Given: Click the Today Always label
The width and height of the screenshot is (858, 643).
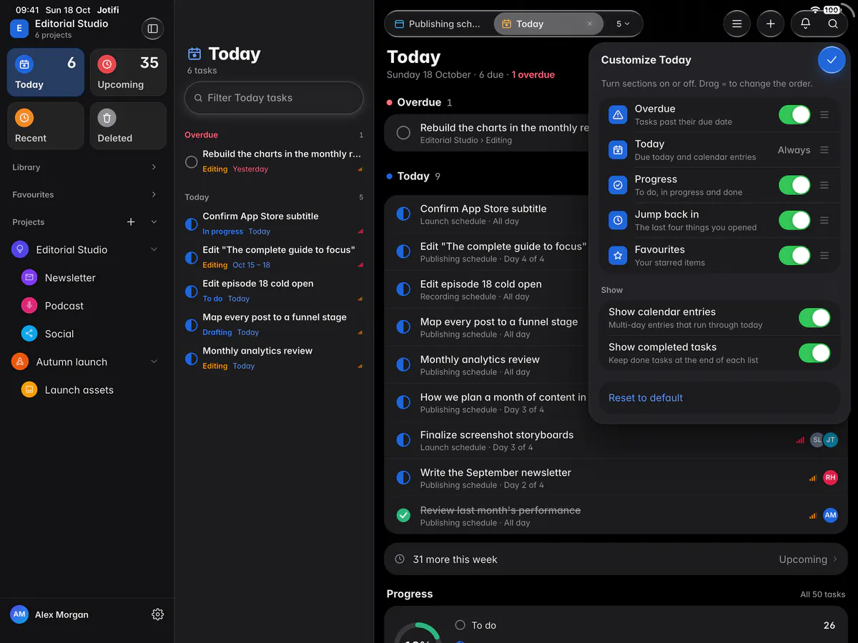Looking at the screenshot, I should [x=794, y=150].
